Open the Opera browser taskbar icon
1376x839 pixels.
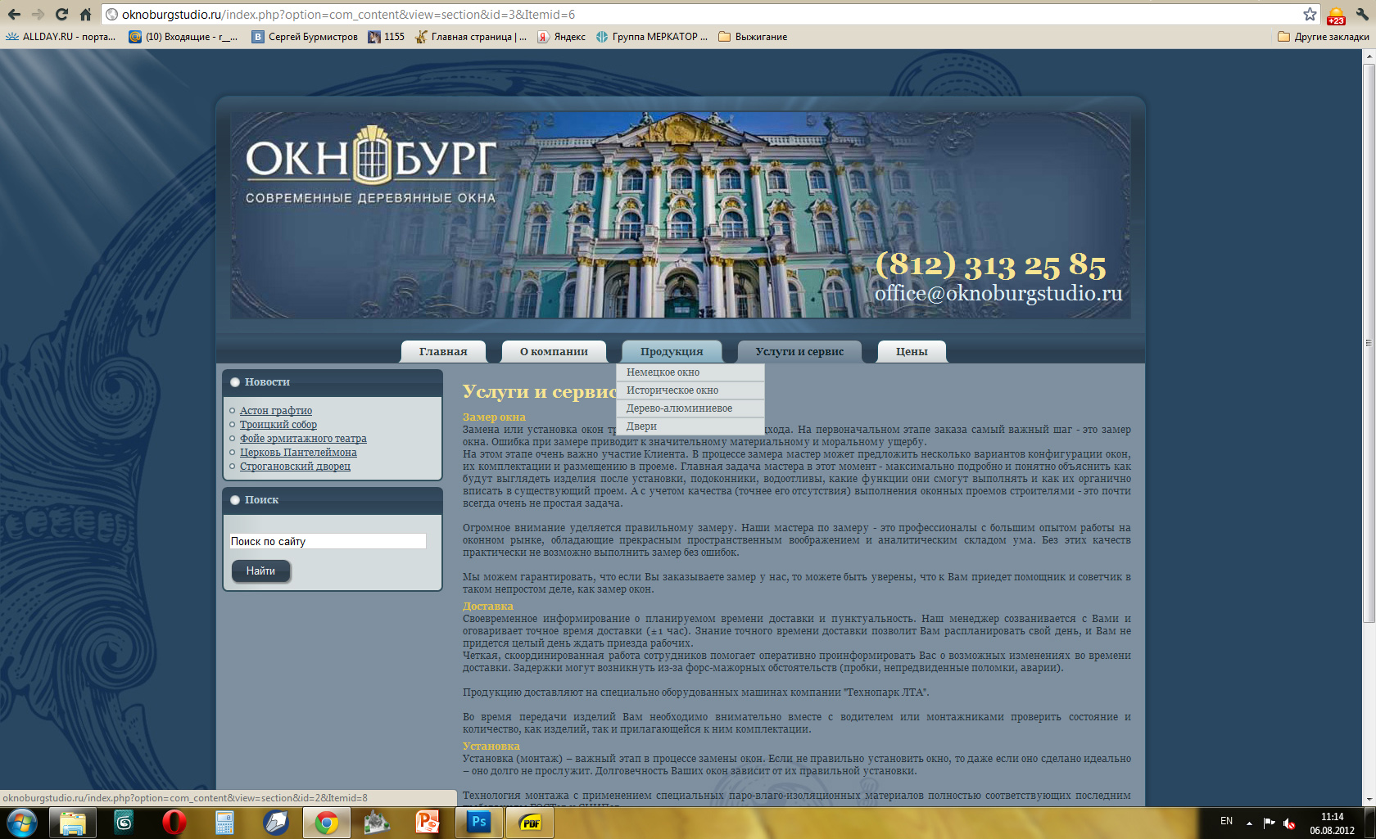pos(174,823)
